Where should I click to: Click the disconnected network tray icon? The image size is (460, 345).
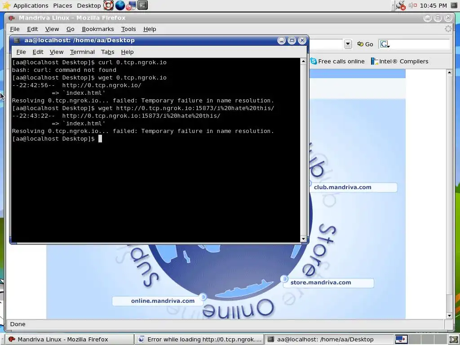400,5
